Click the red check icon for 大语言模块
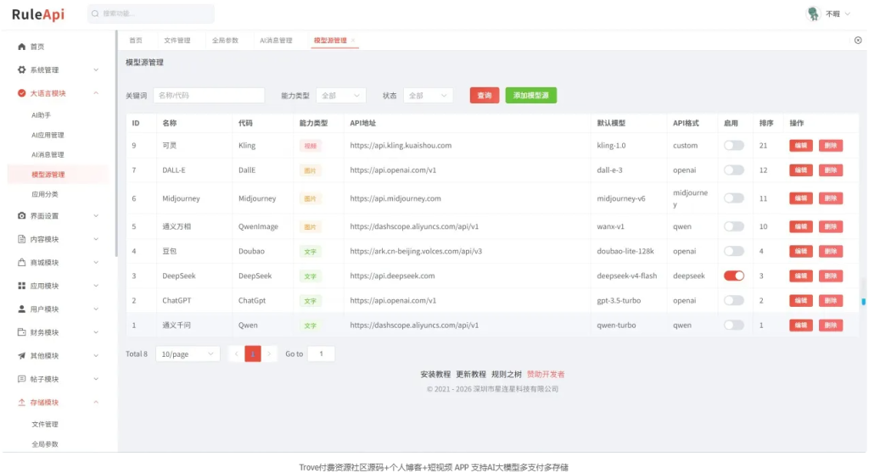869x473 pixels. tap(21, 93)
